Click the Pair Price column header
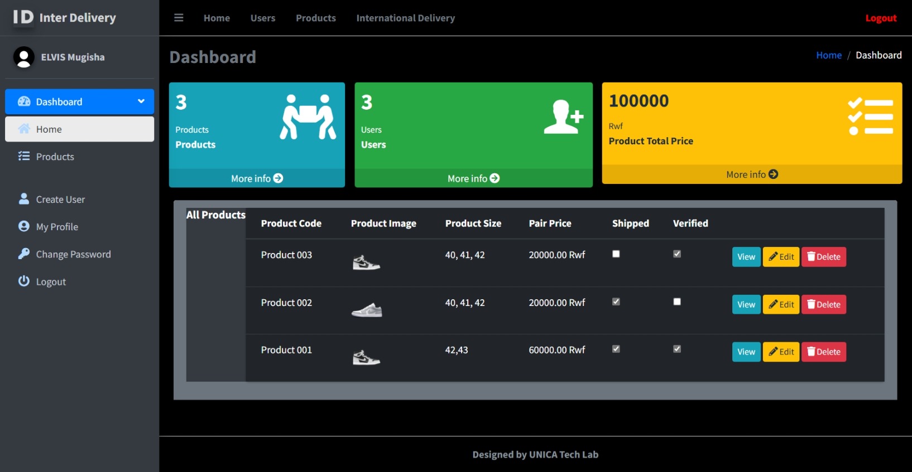Viewport: 912px width, 472px height. pyautogui.click(x=550, y=223)
